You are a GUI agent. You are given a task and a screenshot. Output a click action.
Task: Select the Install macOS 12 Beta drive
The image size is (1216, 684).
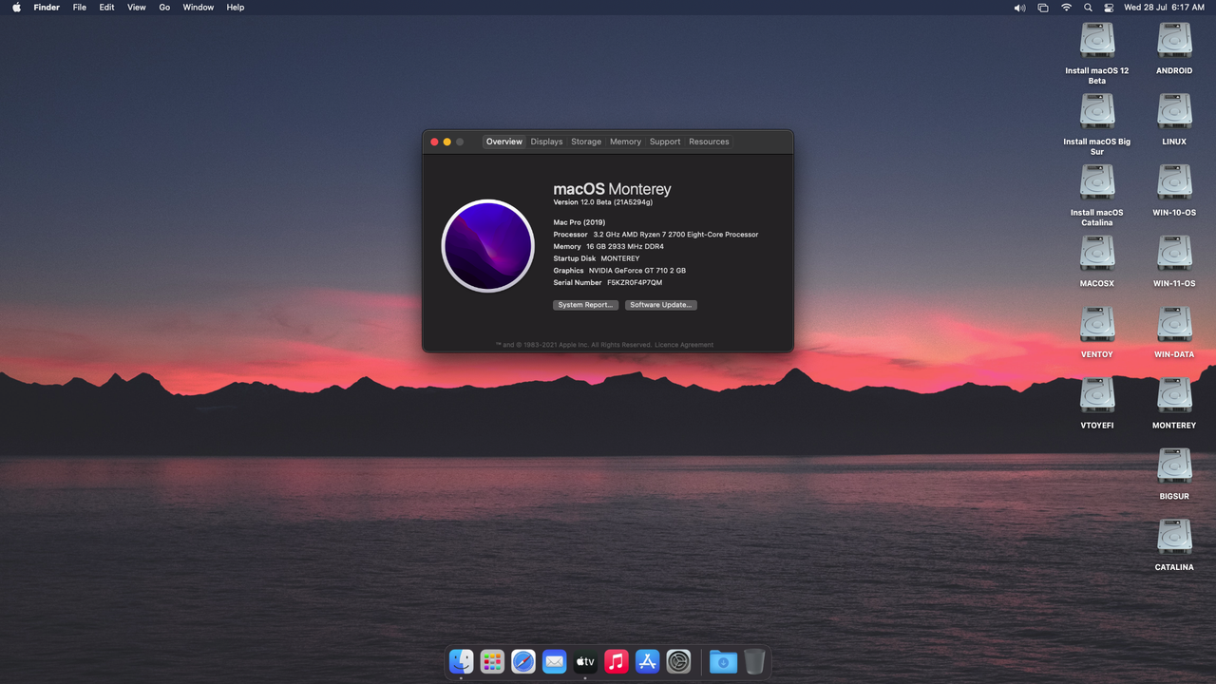point(1097,40)
